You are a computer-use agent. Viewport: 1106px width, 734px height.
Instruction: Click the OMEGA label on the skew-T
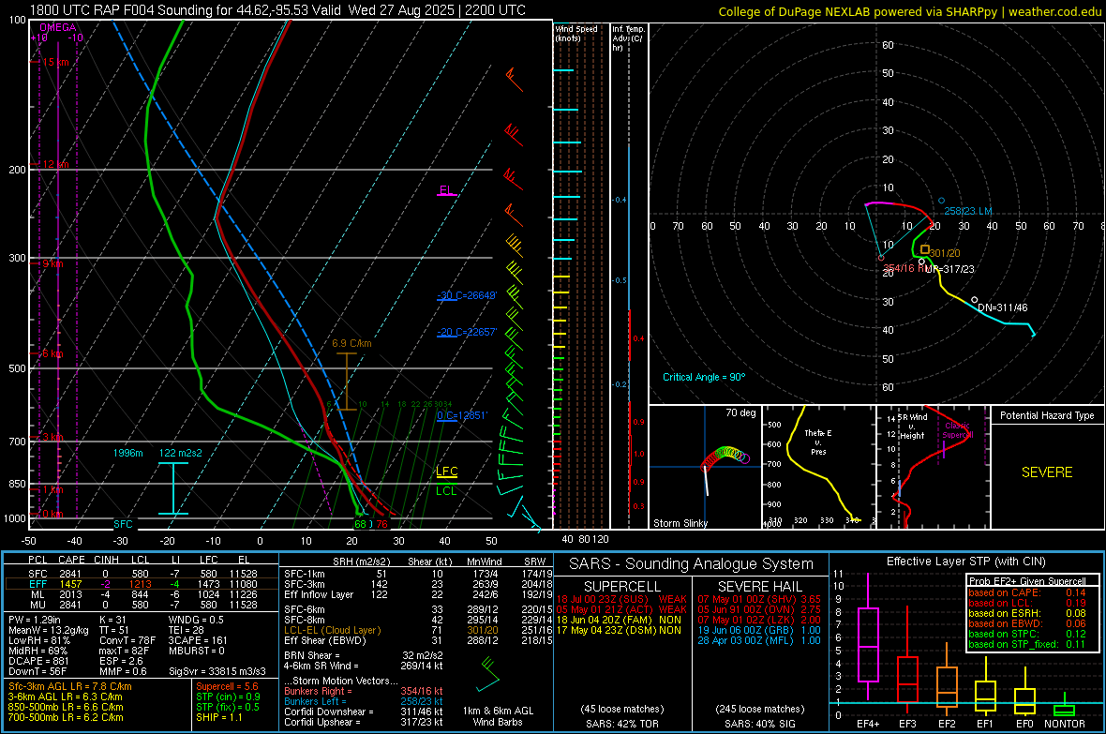click(58, 27)
